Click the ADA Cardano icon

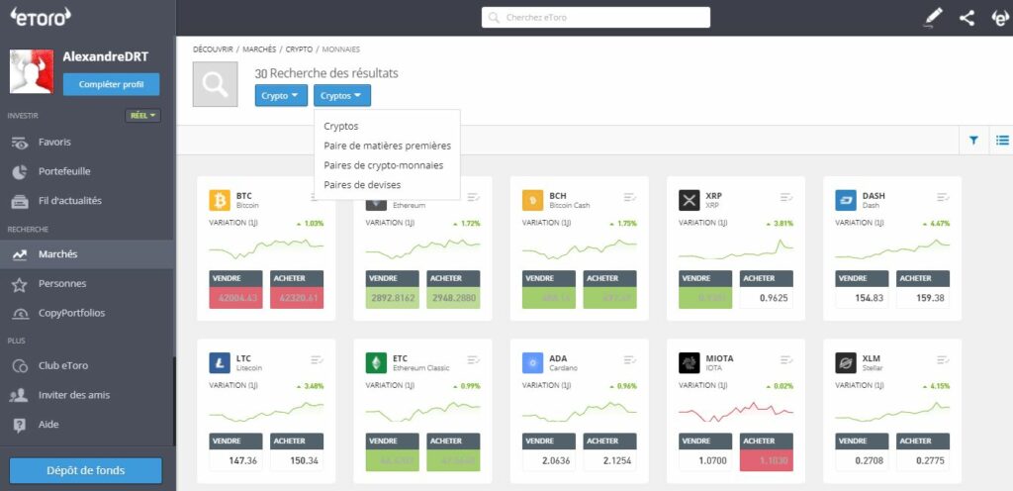[x=533, y=363]
